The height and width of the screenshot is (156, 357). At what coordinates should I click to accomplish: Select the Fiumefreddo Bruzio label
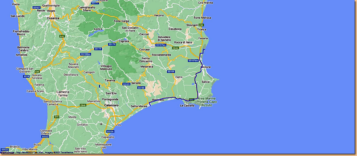pos(21,33)
